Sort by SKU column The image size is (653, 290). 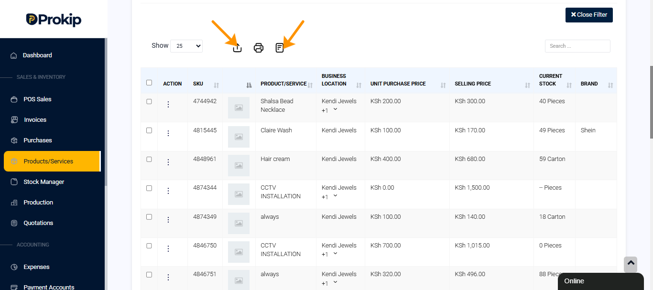pyautogui.click(x=216, y=85)
